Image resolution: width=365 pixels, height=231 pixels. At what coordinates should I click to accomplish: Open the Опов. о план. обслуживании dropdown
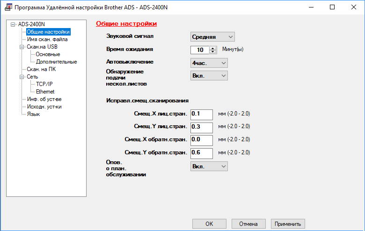tap(209, 166)
